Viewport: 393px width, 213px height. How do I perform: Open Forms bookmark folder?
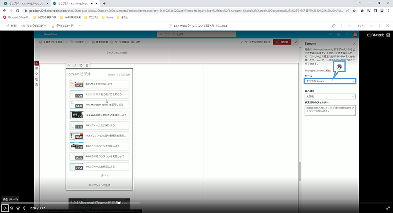(108, 17)
